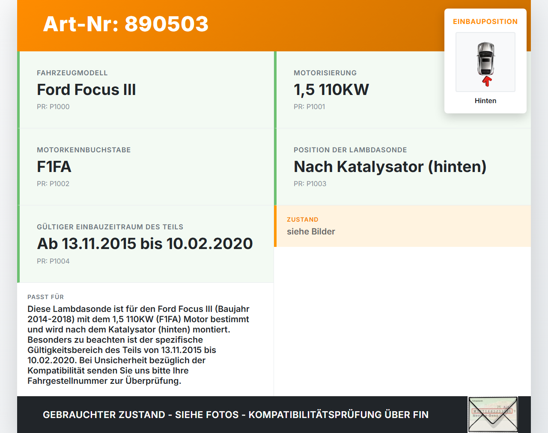
Task: Click the Art-Nr: 890503 title
Action: pyautogui.click(x=125, y=25)
